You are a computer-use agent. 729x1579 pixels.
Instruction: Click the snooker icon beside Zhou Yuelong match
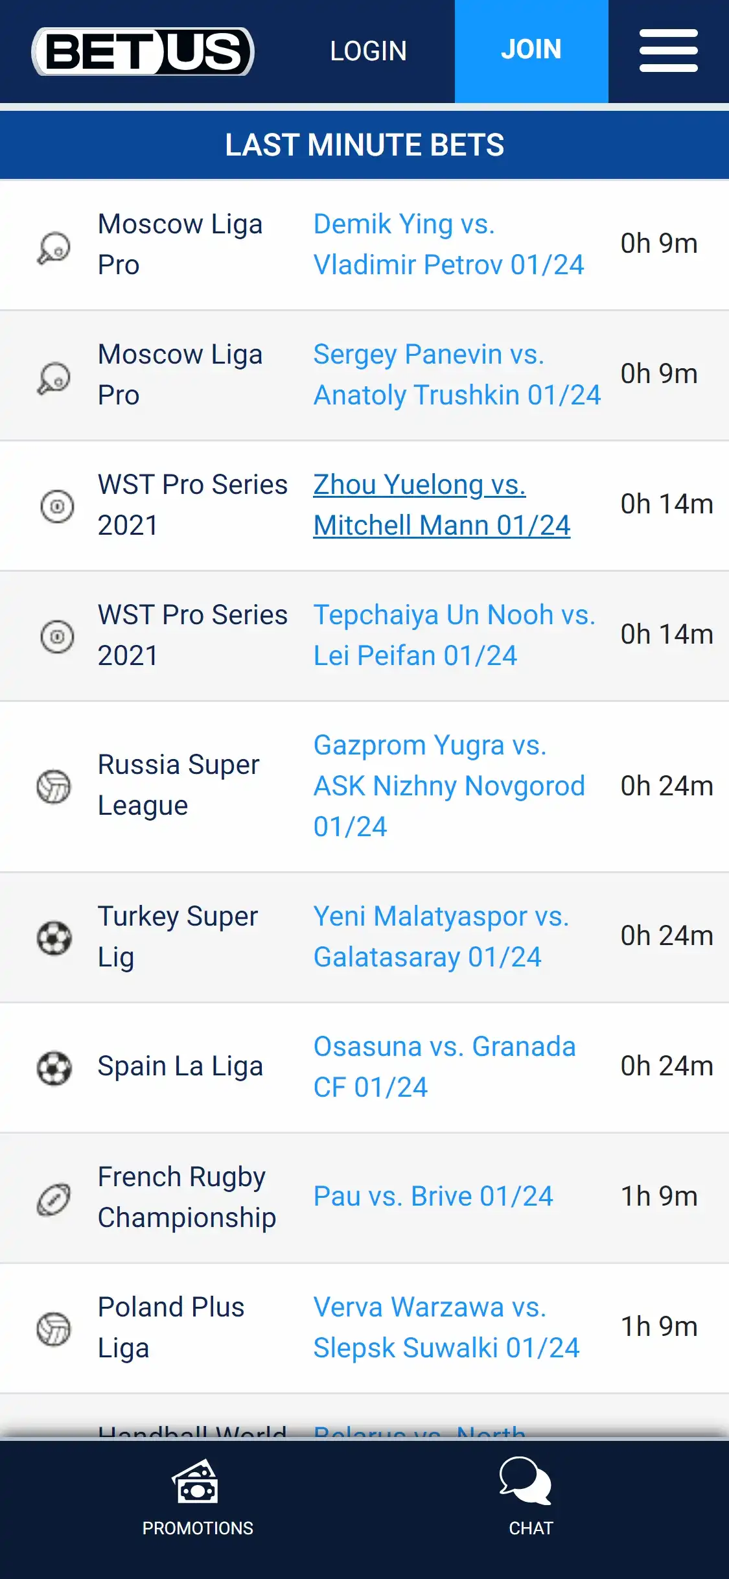coord(57,506)
